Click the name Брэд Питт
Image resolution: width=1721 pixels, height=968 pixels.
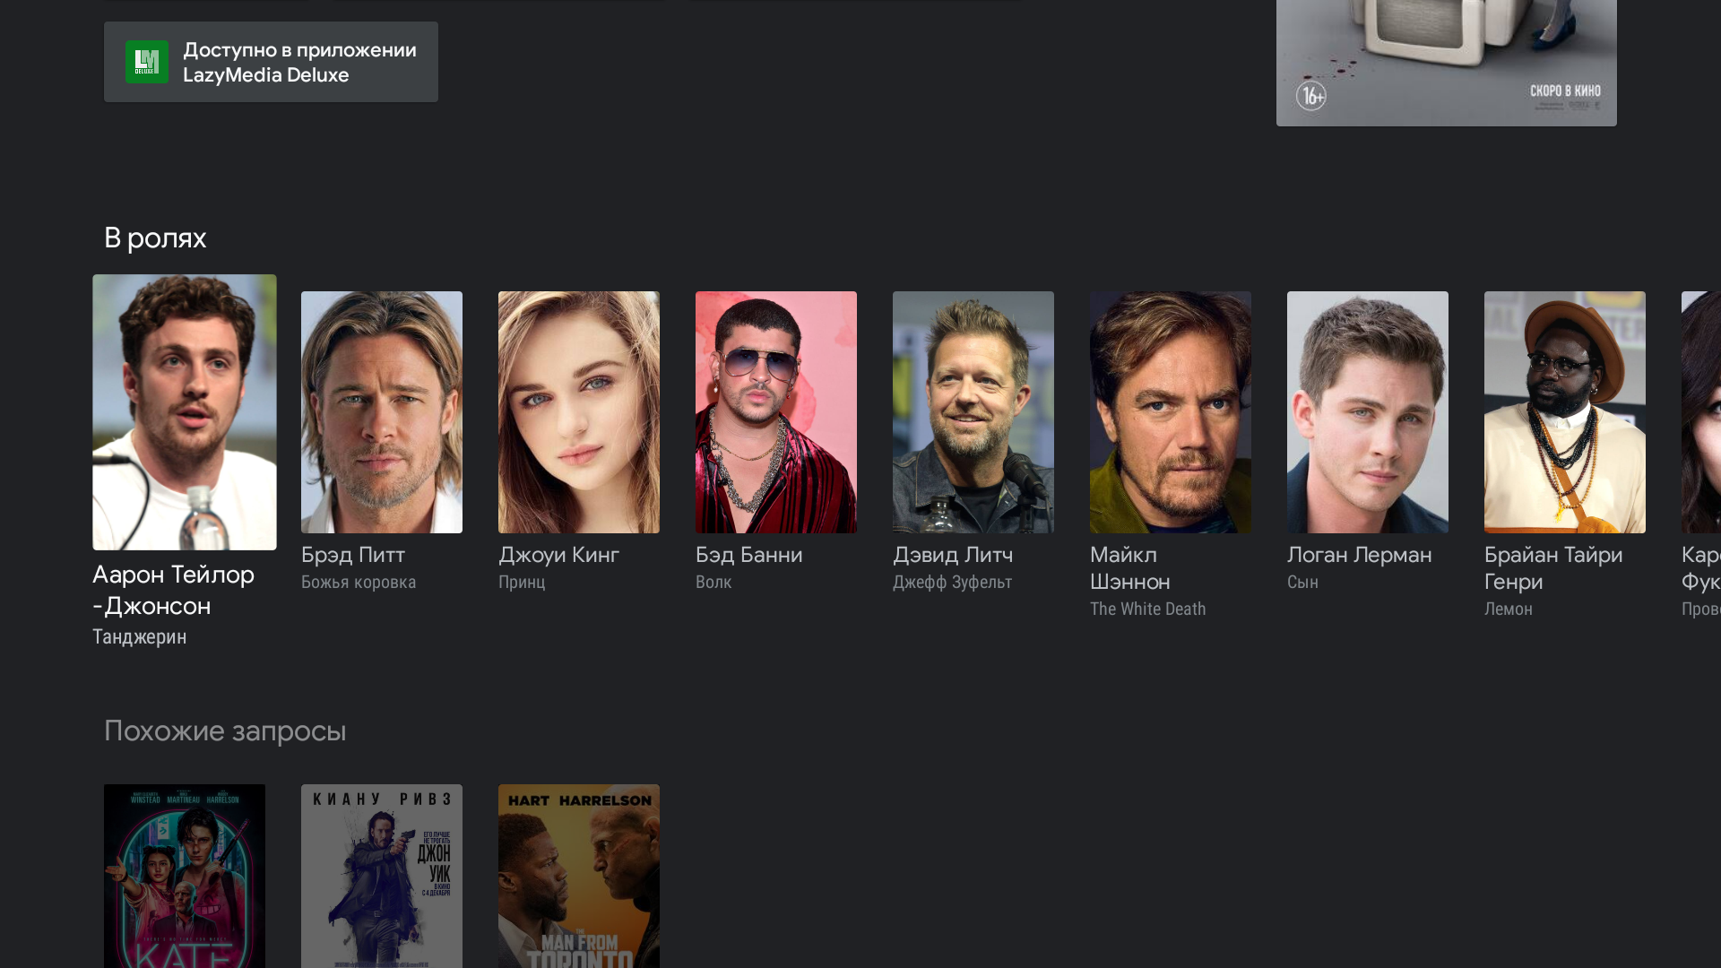click(x=353, y=555)
